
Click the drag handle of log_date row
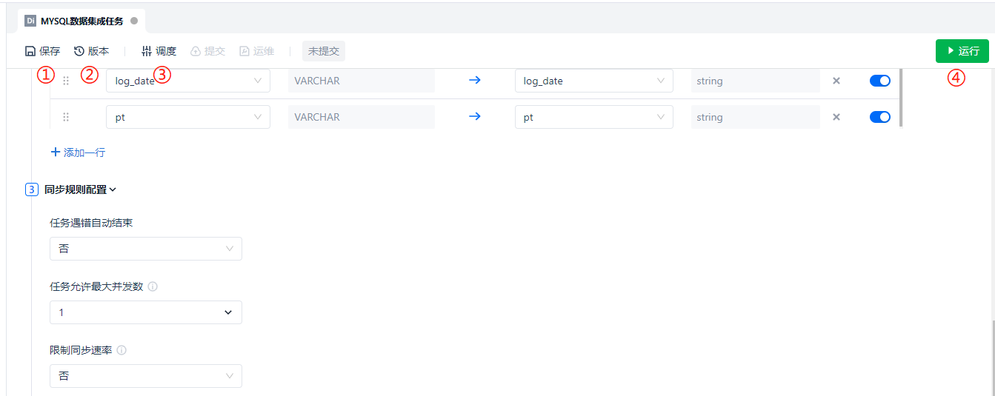66,81
